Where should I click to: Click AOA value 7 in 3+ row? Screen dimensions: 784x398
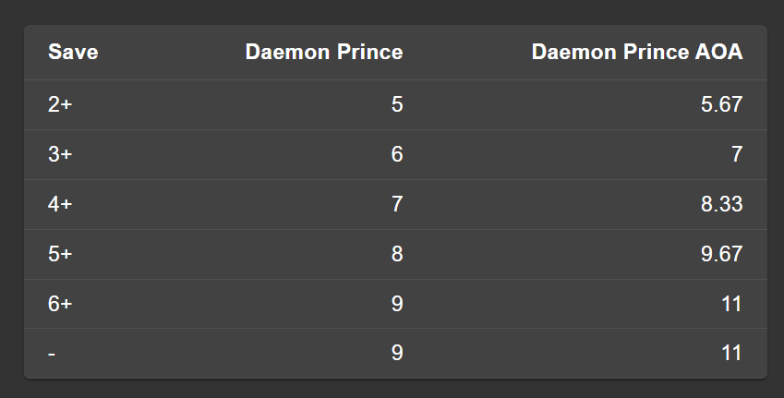[x=736, y=155]
